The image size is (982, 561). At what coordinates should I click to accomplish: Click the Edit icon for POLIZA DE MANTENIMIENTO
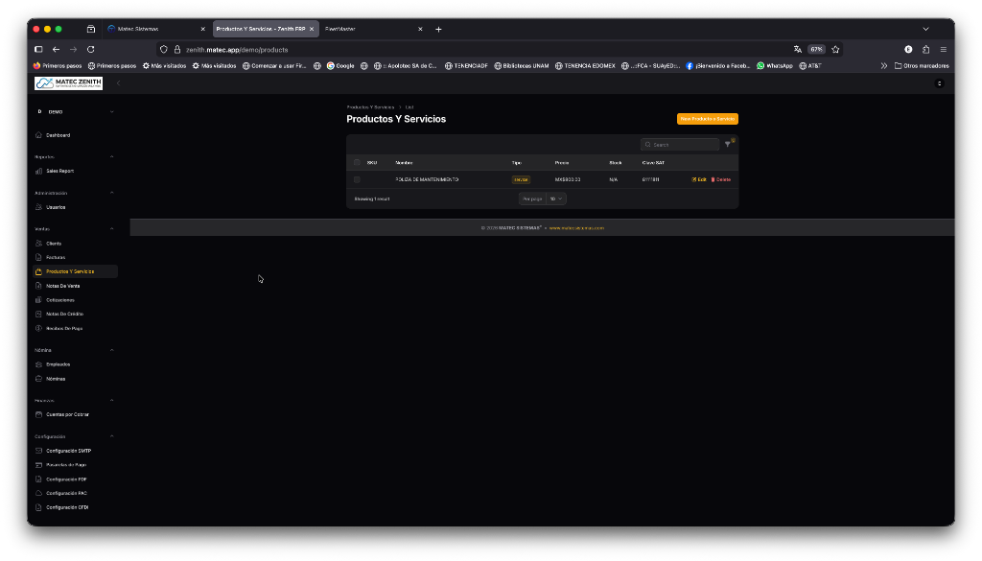coord(694,179)
